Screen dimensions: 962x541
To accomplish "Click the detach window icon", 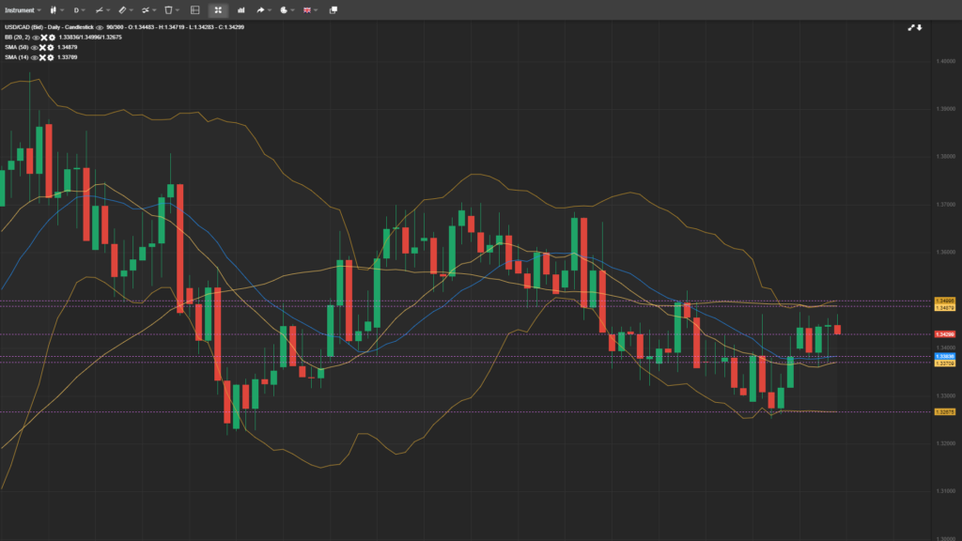I will 333,9.
